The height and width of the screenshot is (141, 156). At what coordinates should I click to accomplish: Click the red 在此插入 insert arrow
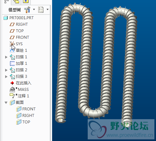(12, 83)
